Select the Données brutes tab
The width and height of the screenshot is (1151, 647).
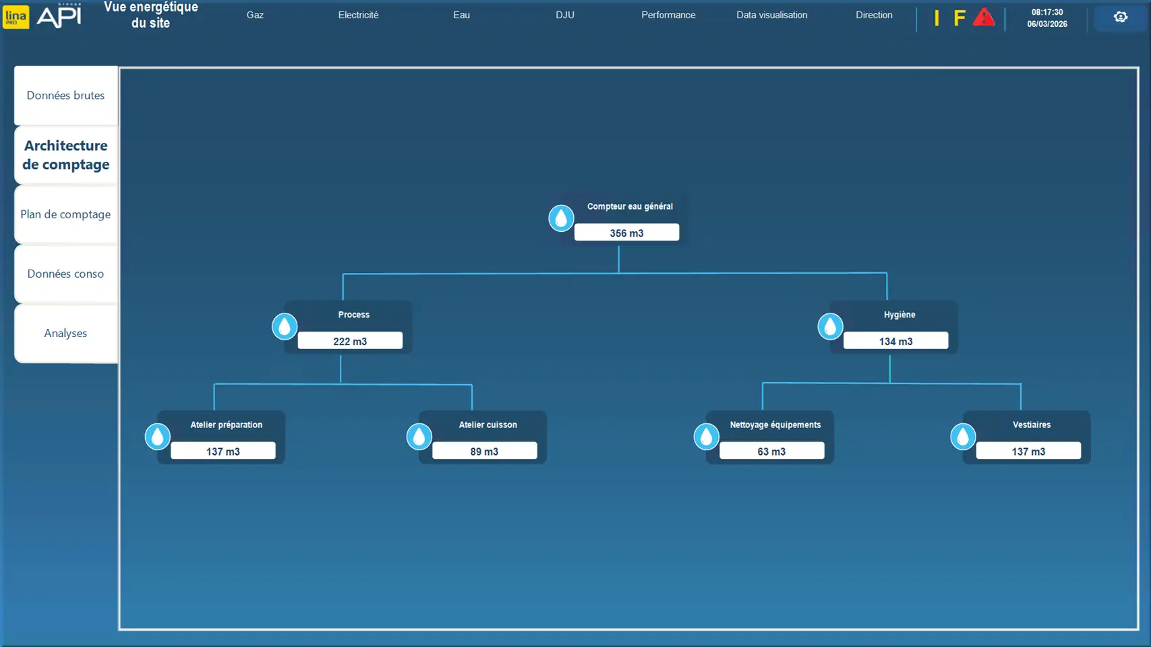66,96
